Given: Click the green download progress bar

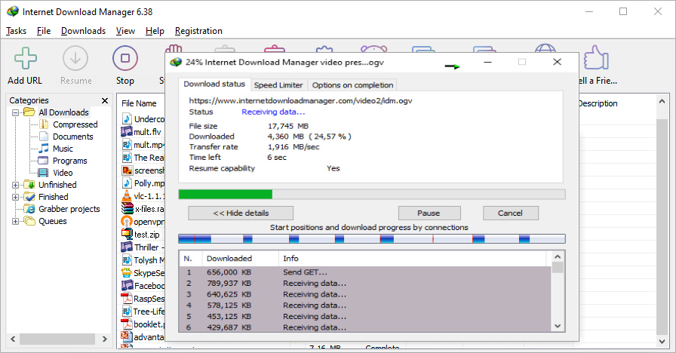Looking at the screenshot, I should [x=226, y=195].
